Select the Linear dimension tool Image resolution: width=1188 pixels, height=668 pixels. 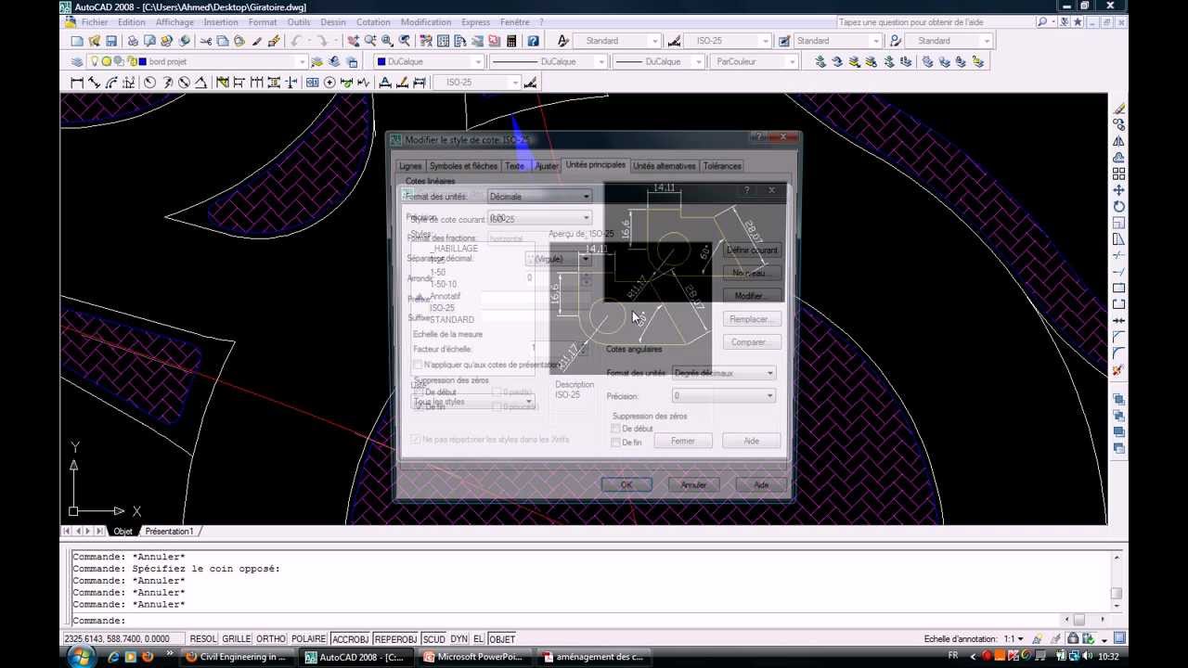click(x=77, y=83)
